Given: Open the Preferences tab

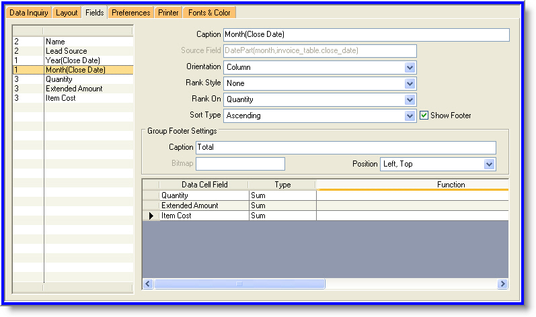Looking at the screenshot, I should 131,13.
